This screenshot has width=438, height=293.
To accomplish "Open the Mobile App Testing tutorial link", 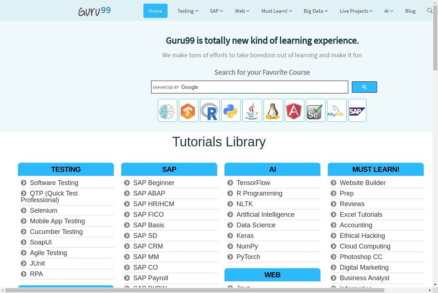I will 57,221.
